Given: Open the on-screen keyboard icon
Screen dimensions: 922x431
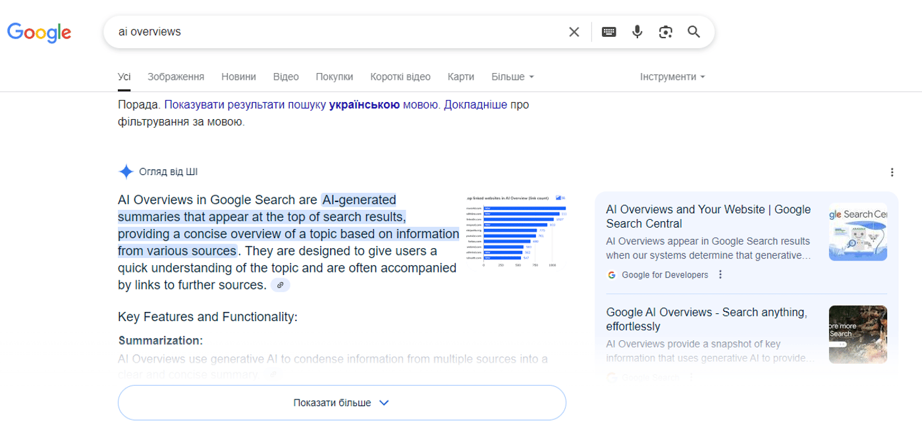Looking at the screenshot, I should 609,31.
